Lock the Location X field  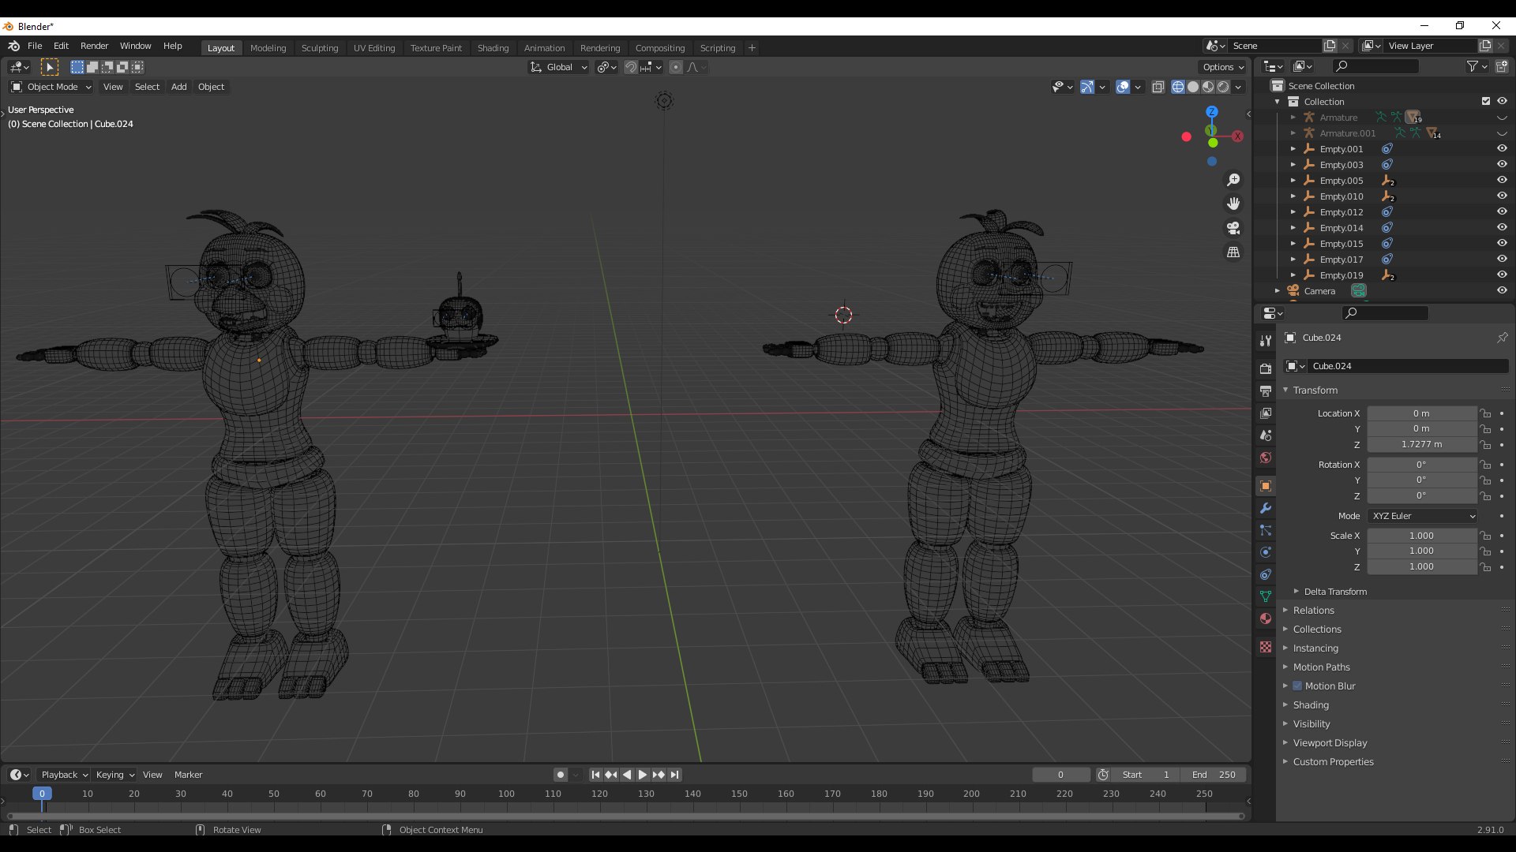[1485, 413]
